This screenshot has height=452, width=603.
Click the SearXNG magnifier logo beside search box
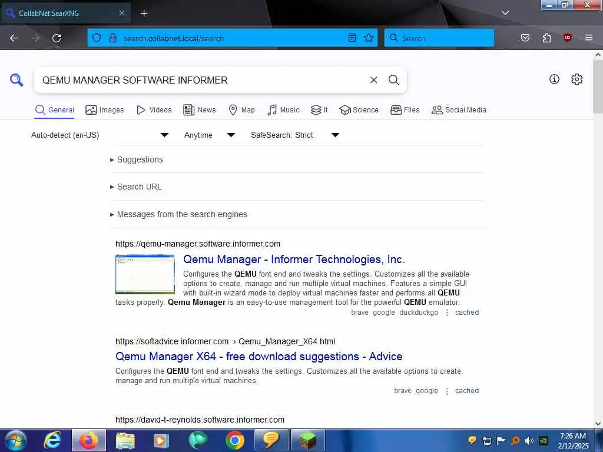(x=16, y=80)
